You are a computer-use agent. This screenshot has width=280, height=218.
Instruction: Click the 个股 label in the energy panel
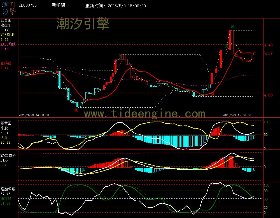coord(4,128)
